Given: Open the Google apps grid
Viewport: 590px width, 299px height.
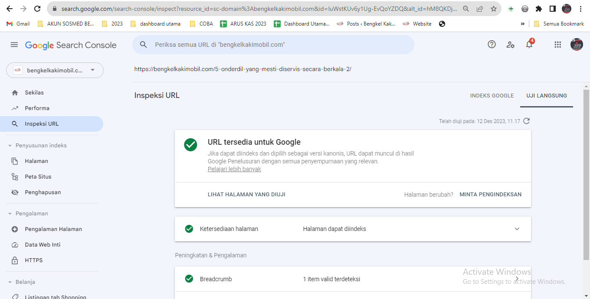Looking at the screenshot, I should tap(558, 44).
